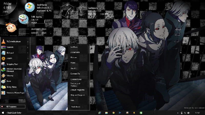Click the All Programs button
Viewport: 205px width, 115px height.
point(13,107)
